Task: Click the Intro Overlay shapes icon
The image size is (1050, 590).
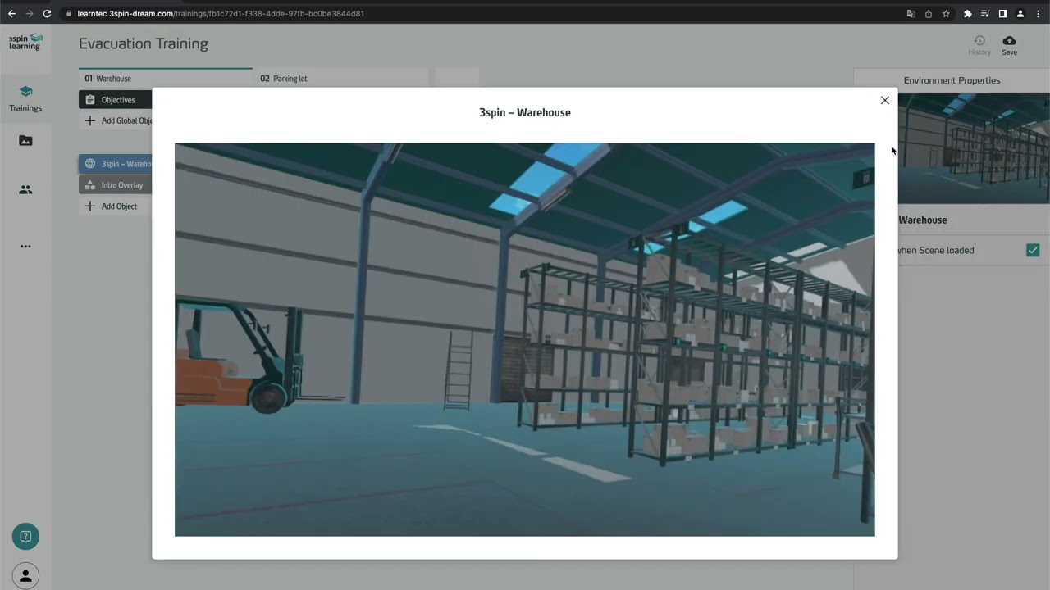Action: tap(90, 185)
